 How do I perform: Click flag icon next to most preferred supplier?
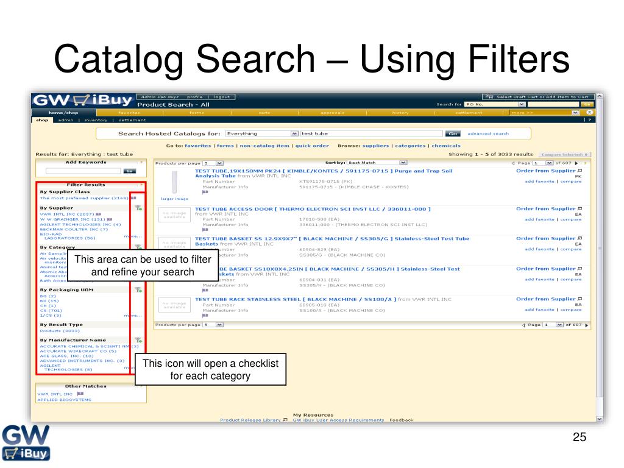coord(133,198)
